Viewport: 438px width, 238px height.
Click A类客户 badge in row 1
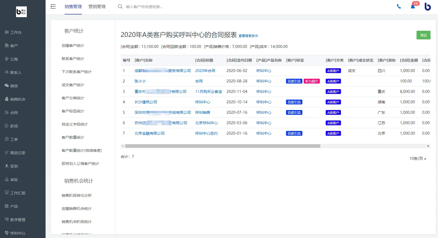333,71
